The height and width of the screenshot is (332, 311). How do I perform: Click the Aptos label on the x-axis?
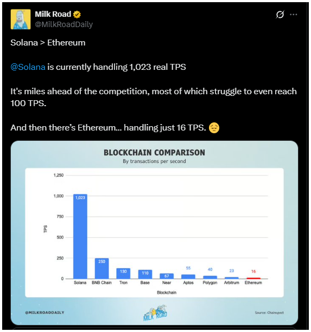188,283
